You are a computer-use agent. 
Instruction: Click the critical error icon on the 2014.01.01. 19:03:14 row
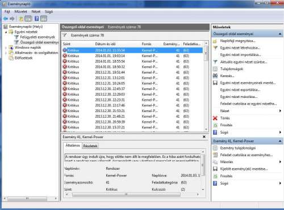click(x=65, y=56)
